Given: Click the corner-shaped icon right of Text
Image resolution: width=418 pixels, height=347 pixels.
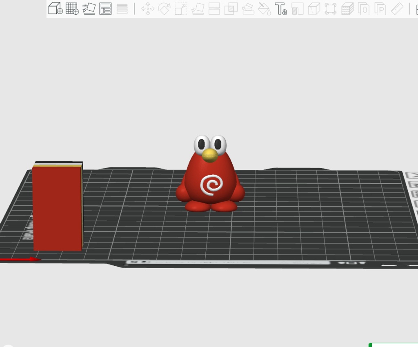Looking at the screenshot, I should click(298, 9).
